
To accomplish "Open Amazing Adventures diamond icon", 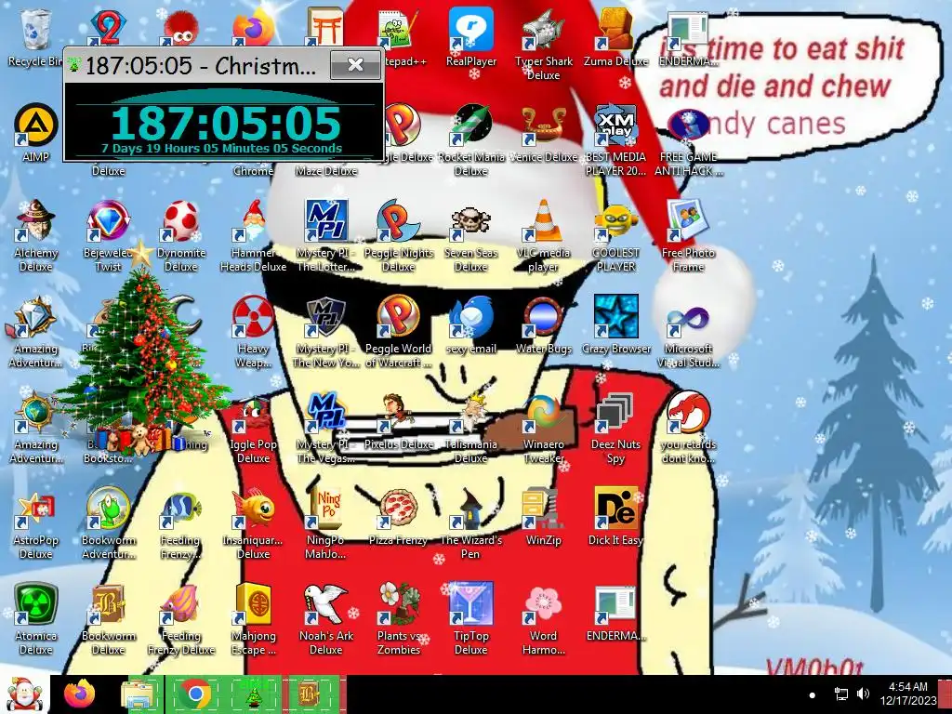I will click(36, 332).
